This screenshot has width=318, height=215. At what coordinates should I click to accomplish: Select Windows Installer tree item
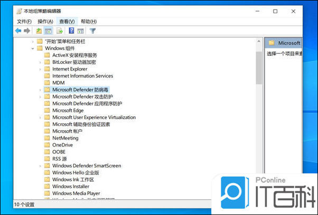point(71,186)
